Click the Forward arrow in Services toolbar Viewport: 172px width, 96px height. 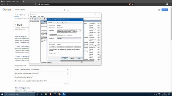32,19
